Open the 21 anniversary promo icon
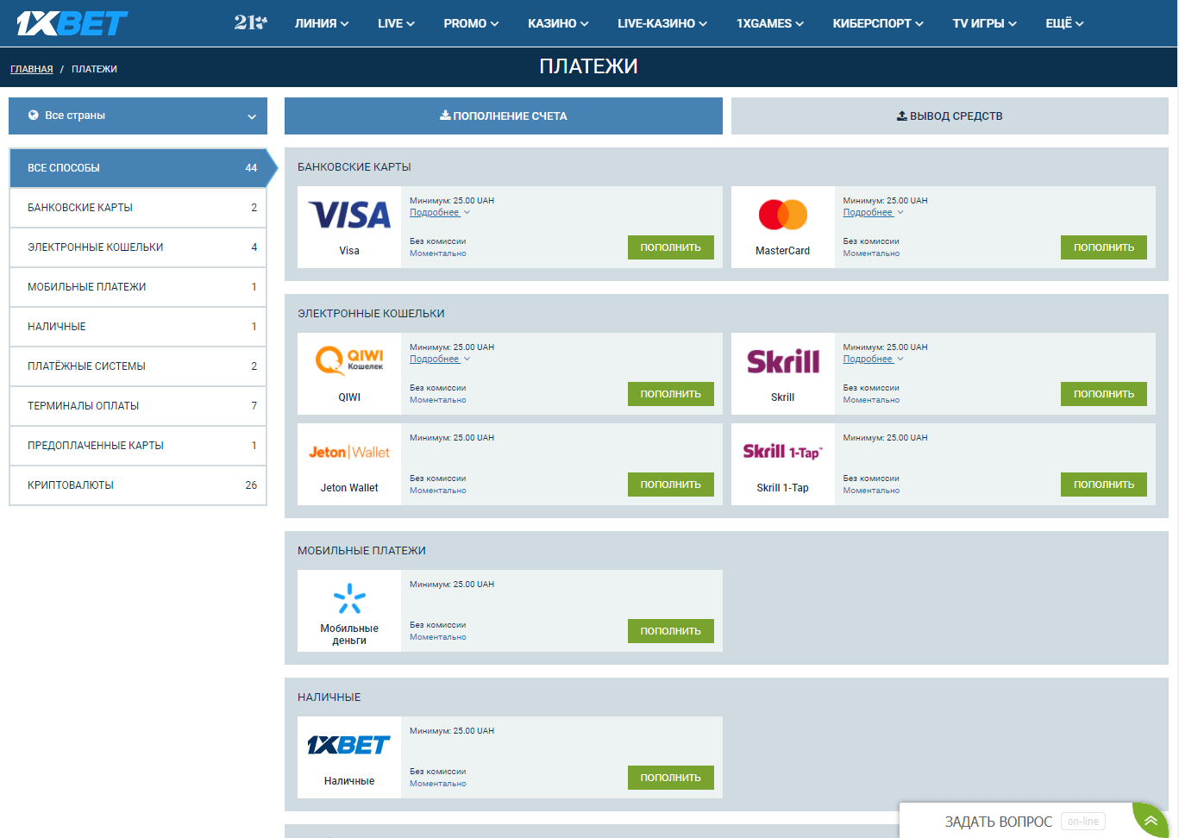Screen dimensions: 1179x838 (250, 22)
